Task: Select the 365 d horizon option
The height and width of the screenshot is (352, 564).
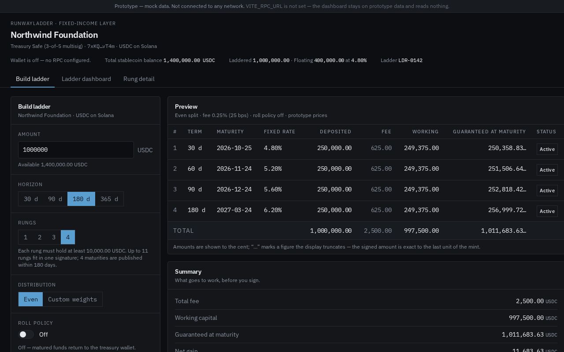Action: [109, 199]
